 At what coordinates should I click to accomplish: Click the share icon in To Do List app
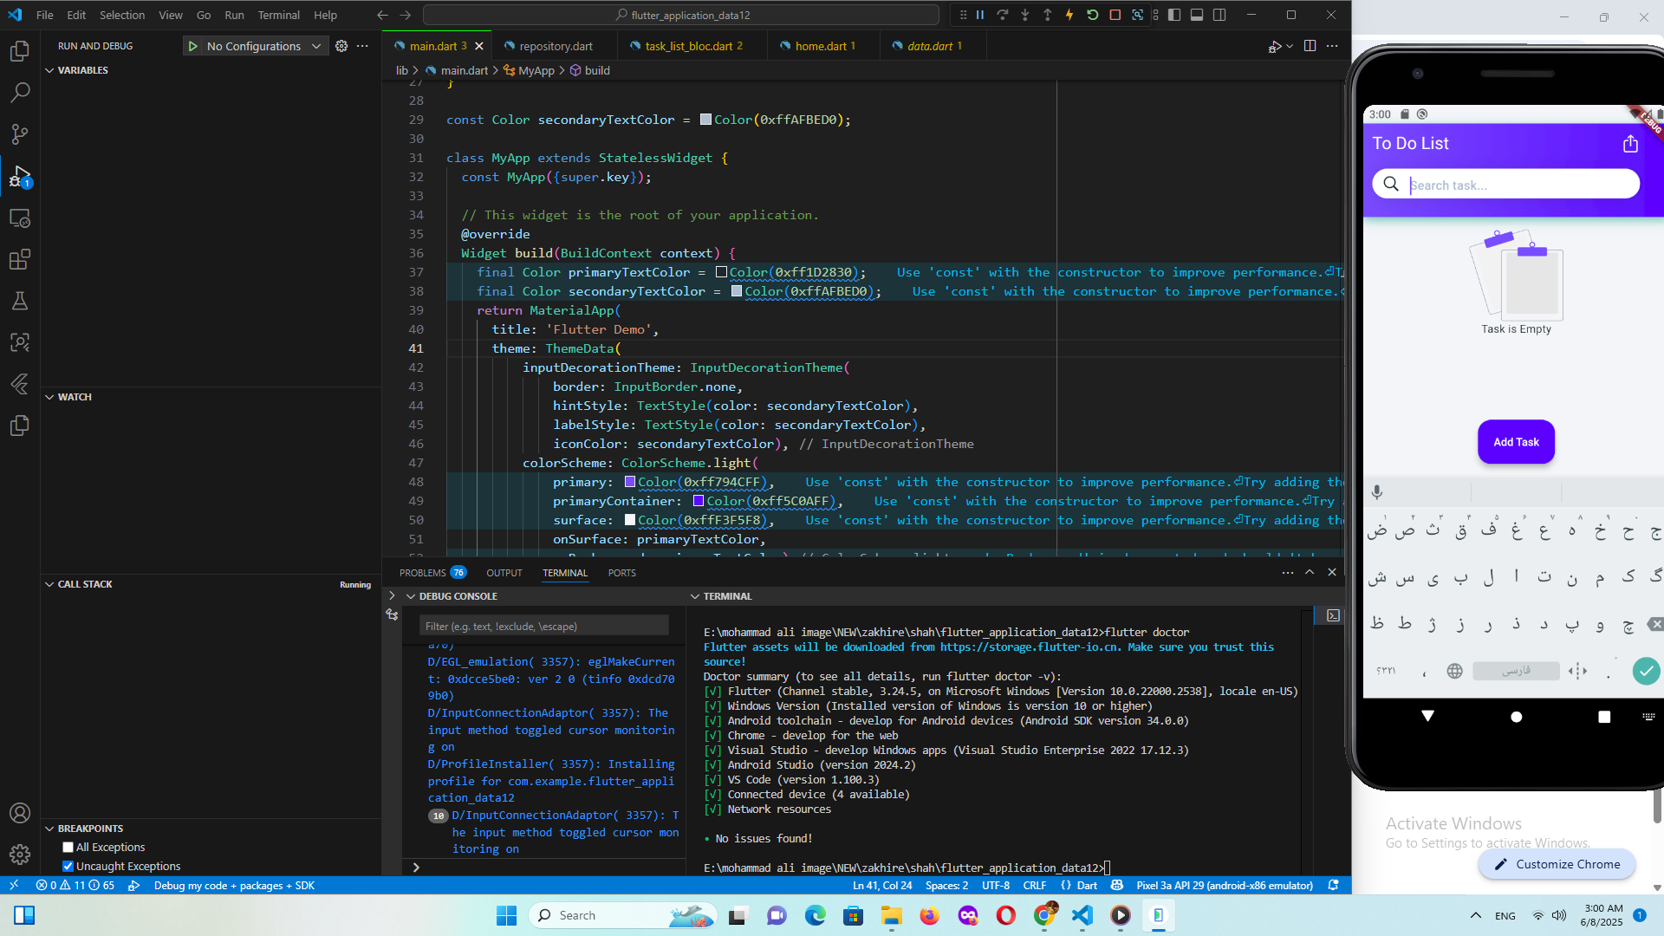(x=1630, y=144)
